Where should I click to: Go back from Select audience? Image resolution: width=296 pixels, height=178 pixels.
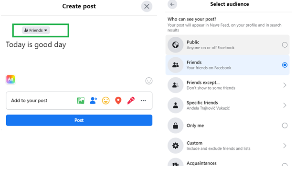[x=172, y=4]
